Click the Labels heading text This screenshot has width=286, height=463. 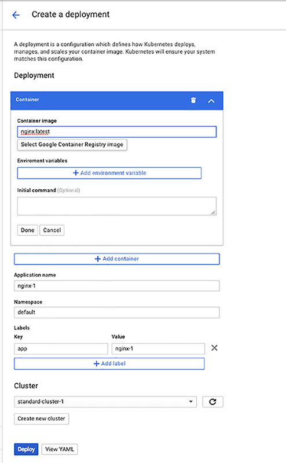pos(22,328)
